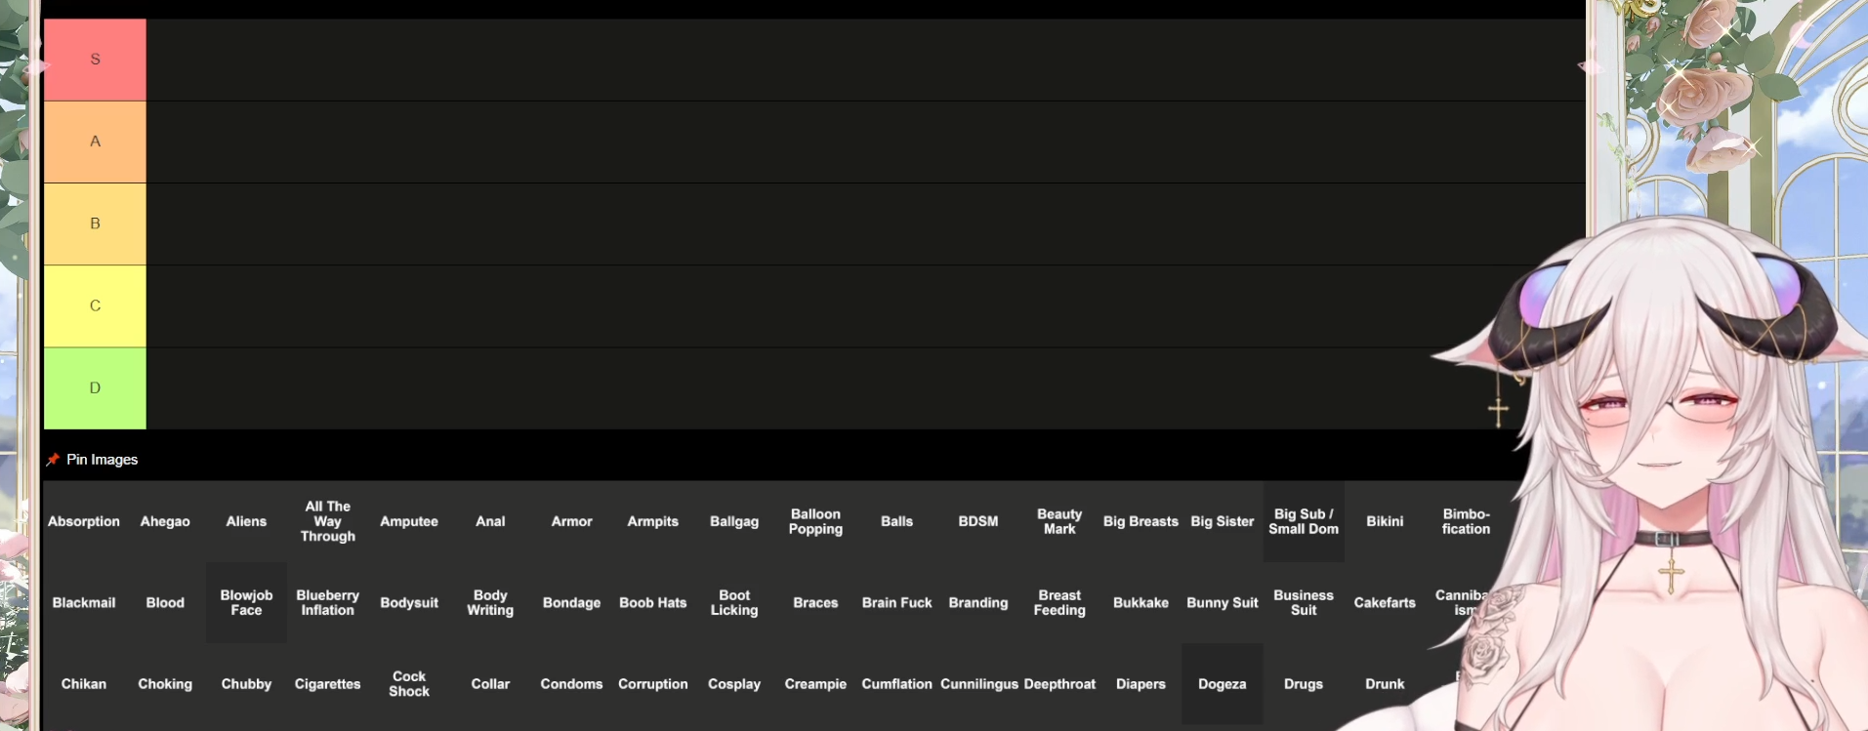Click the Bondage tile
The height and width of the screenshot is (731, 1868).
(x=571, y=602)
